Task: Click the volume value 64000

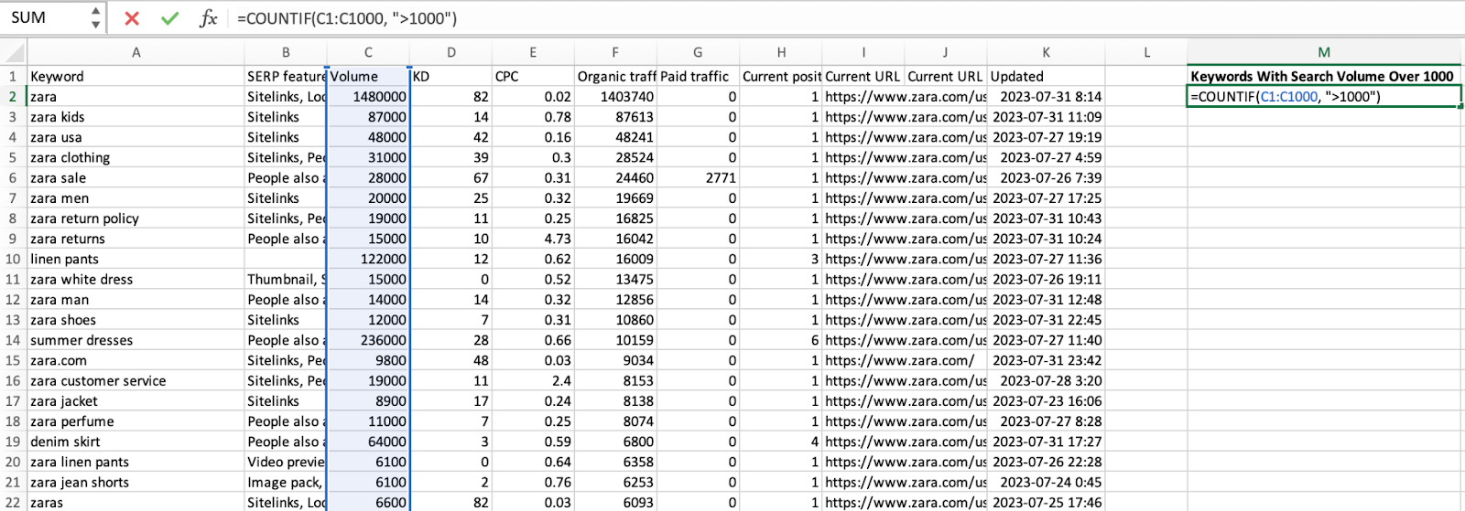Action: tap(368, 442)
